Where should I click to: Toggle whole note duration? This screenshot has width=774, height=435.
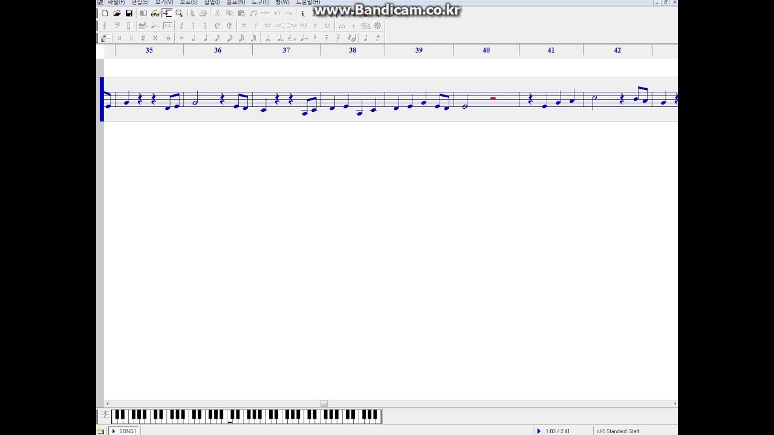tap(182, 37)
